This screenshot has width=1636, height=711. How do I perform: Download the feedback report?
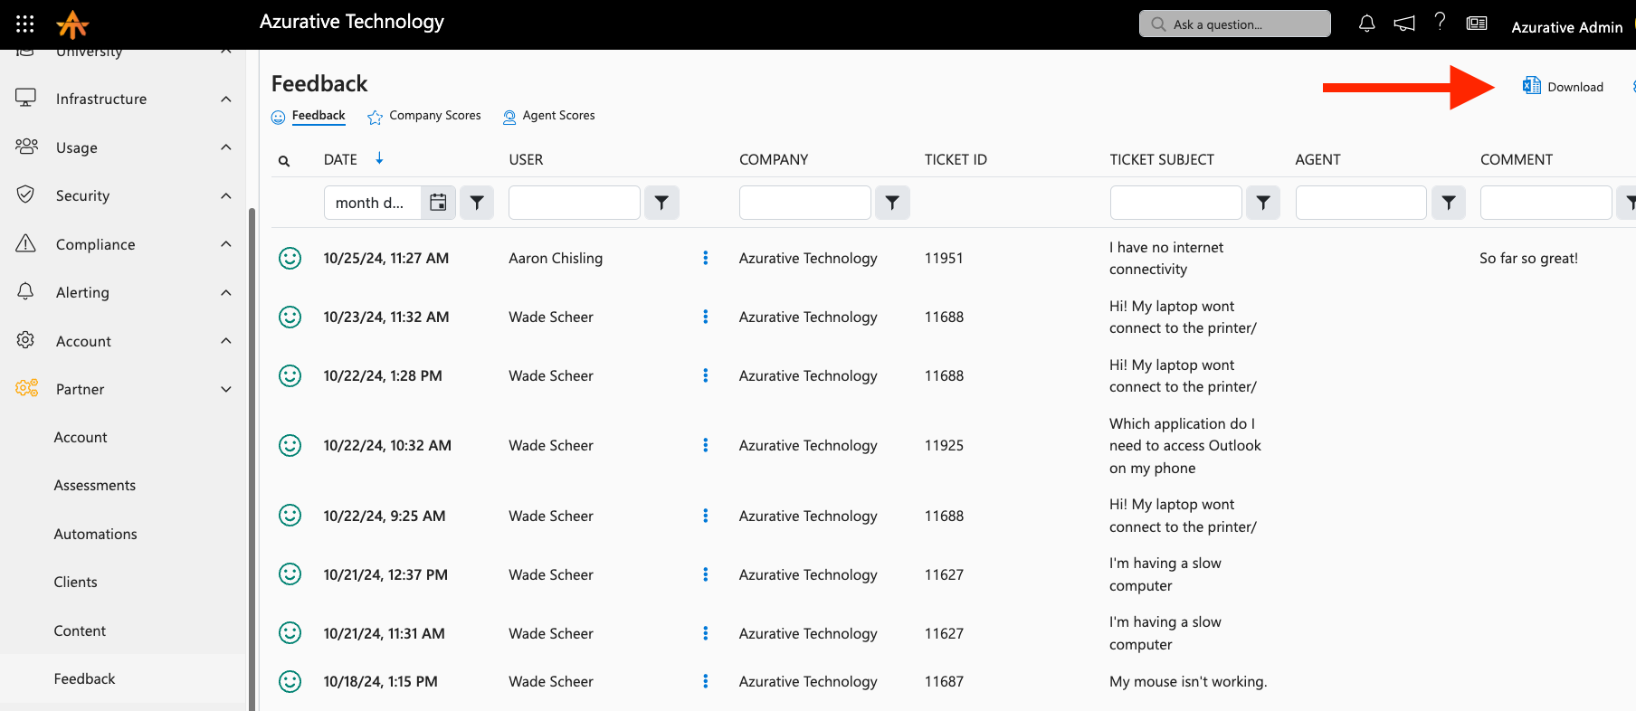click(1564, 87)
